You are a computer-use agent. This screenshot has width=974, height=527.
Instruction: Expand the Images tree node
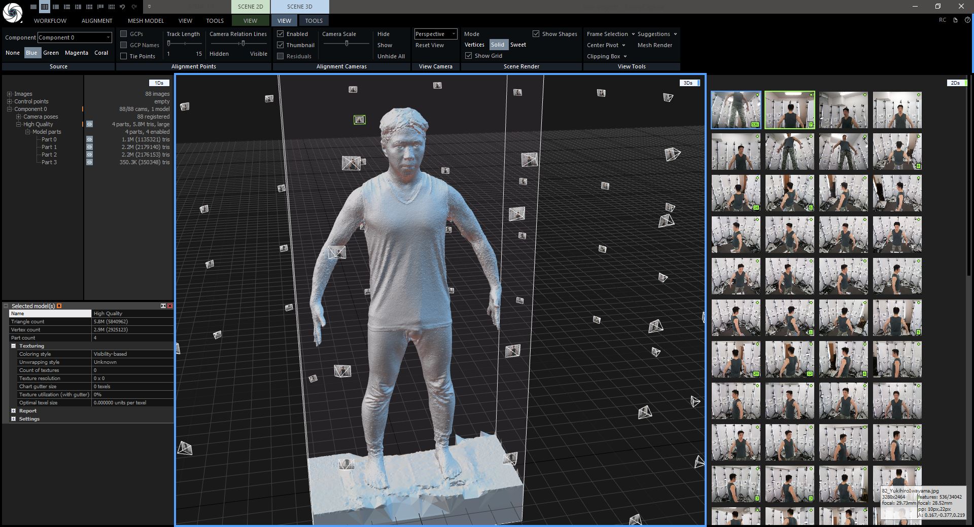point(9,94)
